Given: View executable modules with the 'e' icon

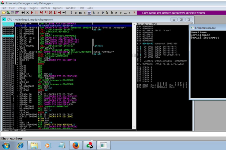Looking at the screenshot, I should coord(75,12).
